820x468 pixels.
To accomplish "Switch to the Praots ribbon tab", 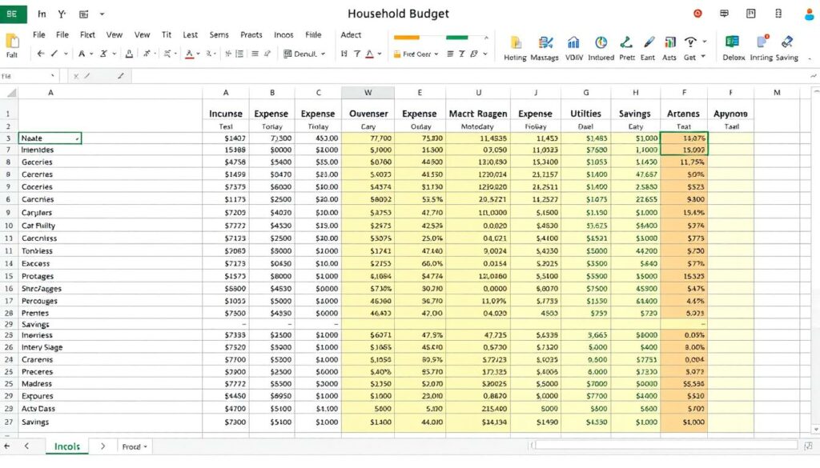I will click(x=251, y=35).
